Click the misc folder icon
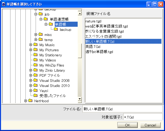 [41, 34]
